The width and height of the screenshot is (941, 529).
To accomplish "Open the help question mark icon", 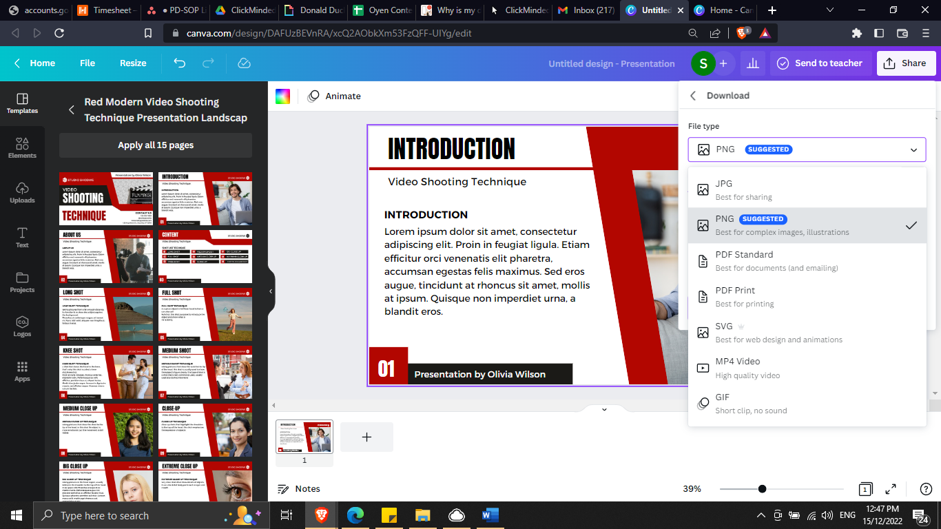I will (927, 489).
